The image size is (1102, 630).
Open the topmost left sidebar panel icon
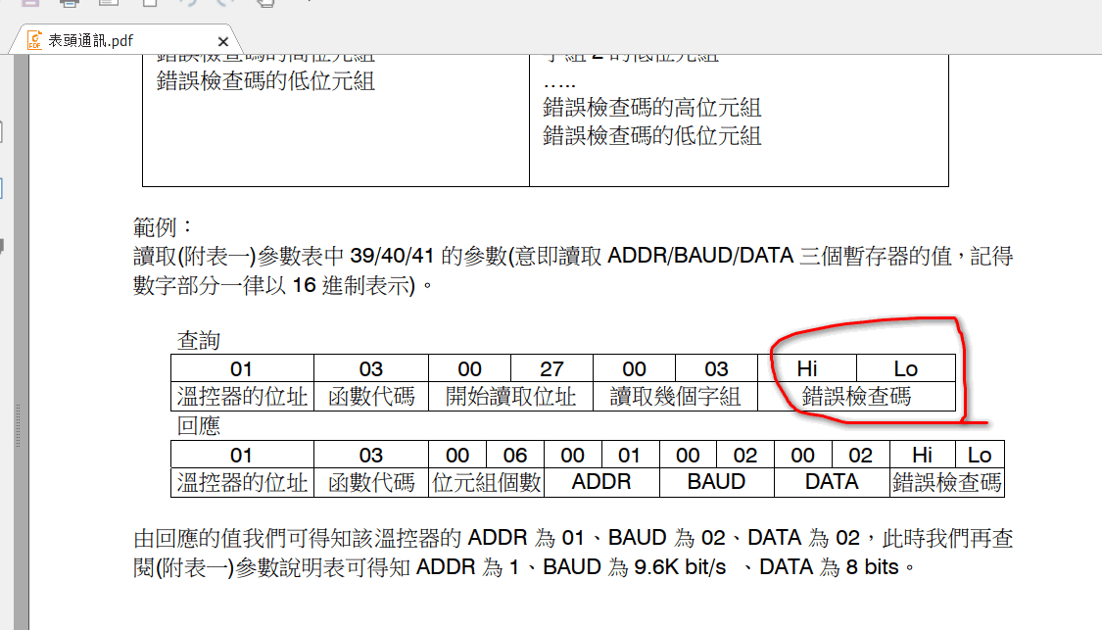pyautogui.click(x=2, y=130)
